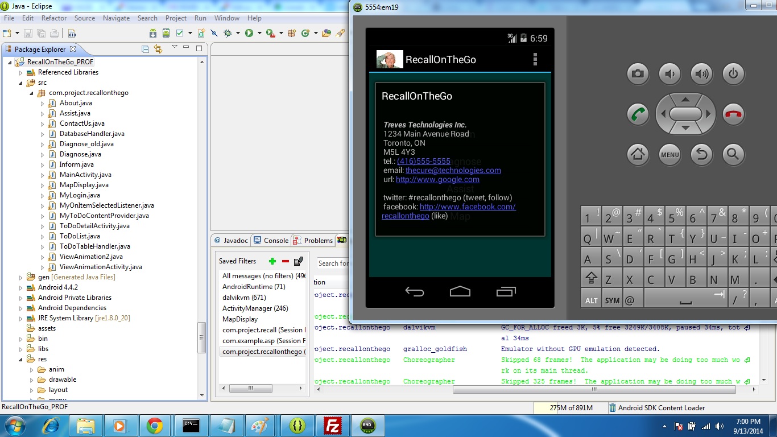The width and height of the screenshot is (777, 437).
Task: Switch to the Javadoc tab
Action: (232, 241)
